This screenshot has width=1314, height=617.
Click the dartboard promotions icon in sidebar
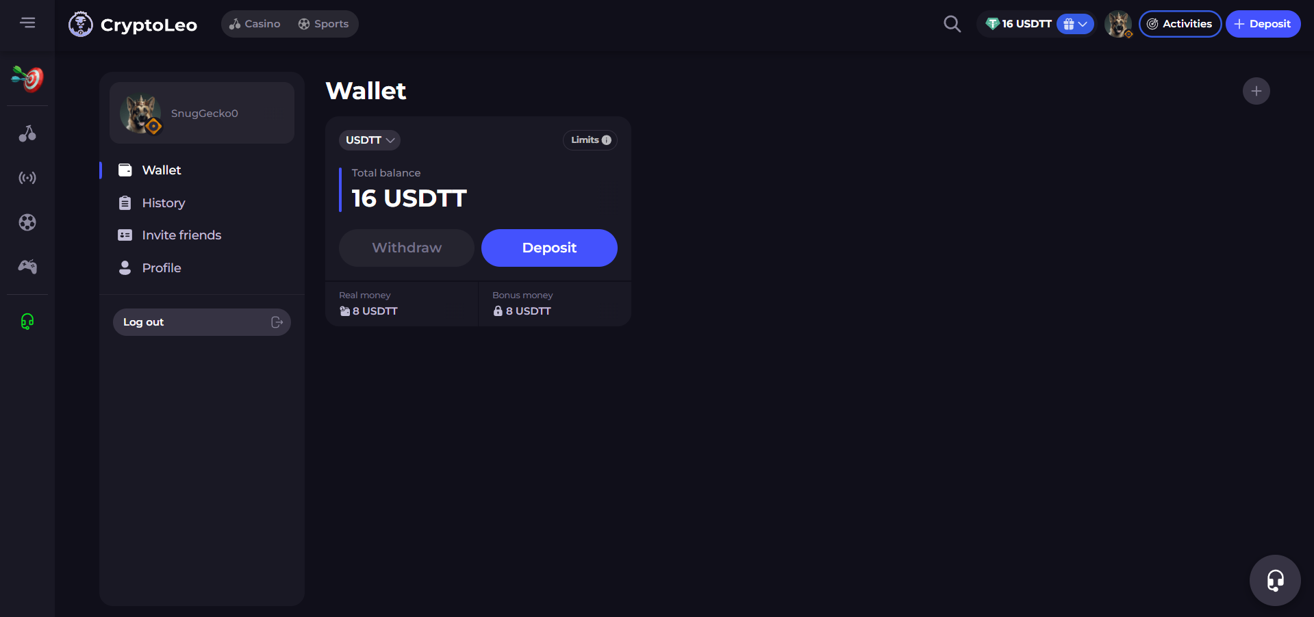coord(27,79)
